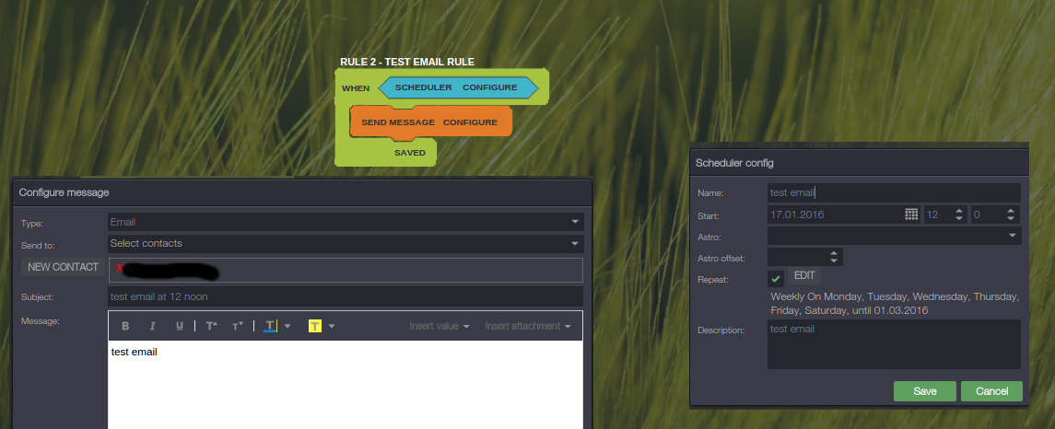Apply italic formatting to message text

point(153,326)
